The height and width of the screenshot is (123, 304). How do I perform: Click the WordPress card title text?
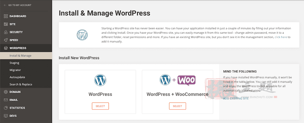pos(100,94)
